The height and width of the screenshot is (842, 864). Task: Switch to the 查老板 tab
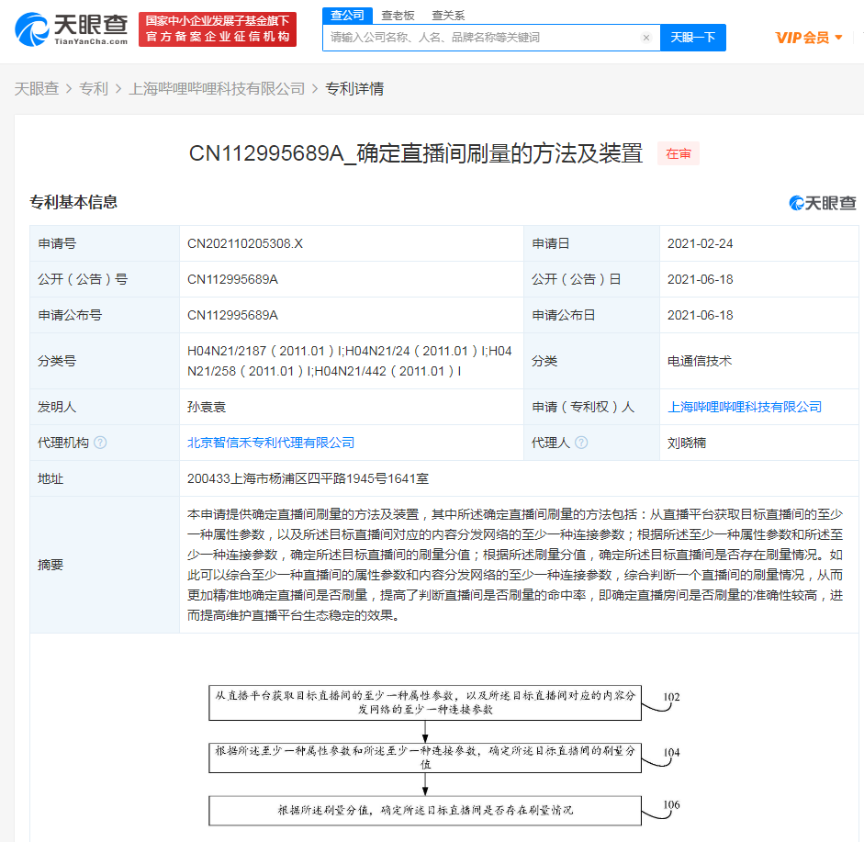tap(398, 16)
